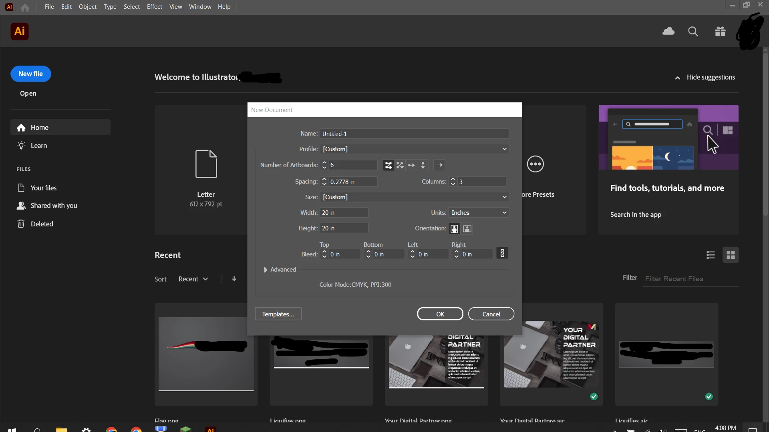
Task: Click the What's New gift icon
Action: (720, 31)
